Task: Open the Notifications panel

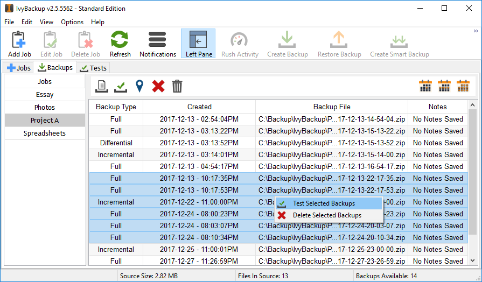Action: click(x=158, y=44)
